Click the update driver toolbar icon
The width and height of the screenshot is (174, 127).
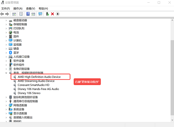pyautogui.click(x=47, y=14)
